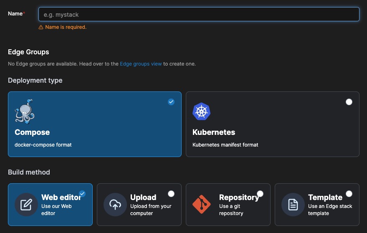Click the Build method heading

click(x=29, y=172)
